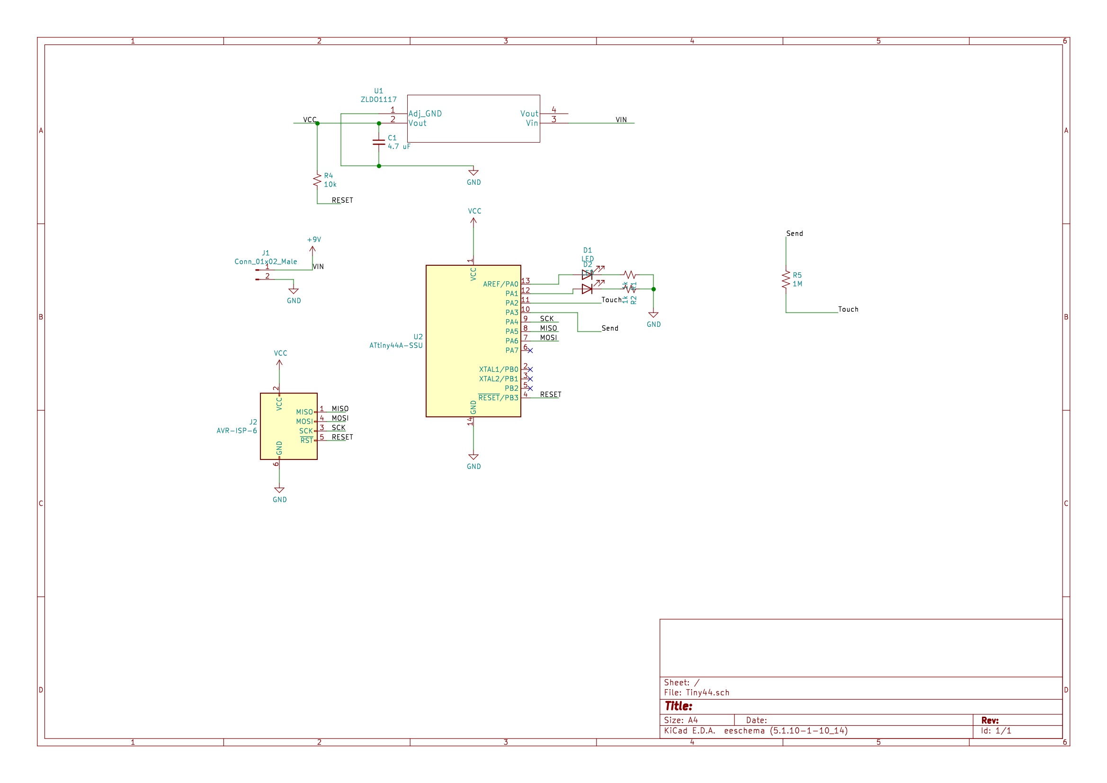Click the PA6 pin label
The width and height of the screenshot is (1107, 783).
click(511, 341)
